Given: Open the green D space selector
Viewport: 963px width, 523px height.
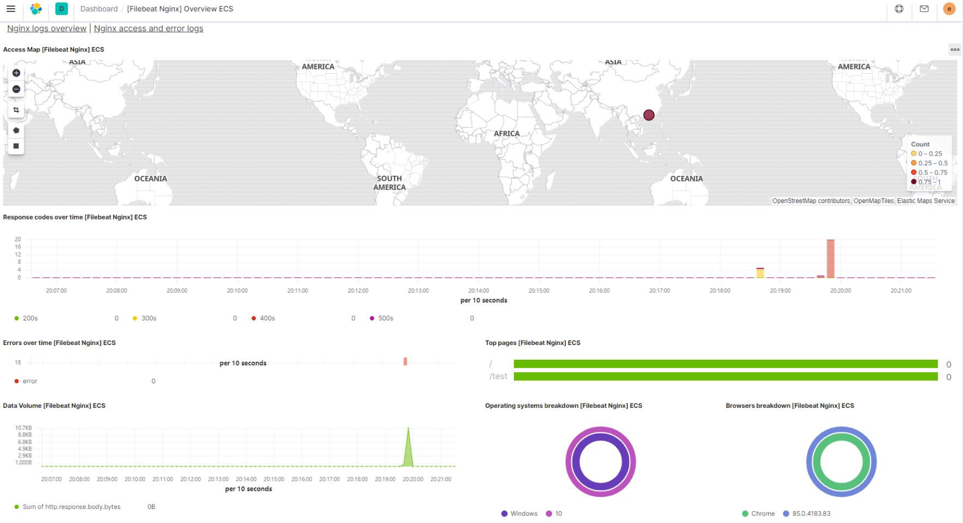Looking at the screenshot, I should (62, 9).
